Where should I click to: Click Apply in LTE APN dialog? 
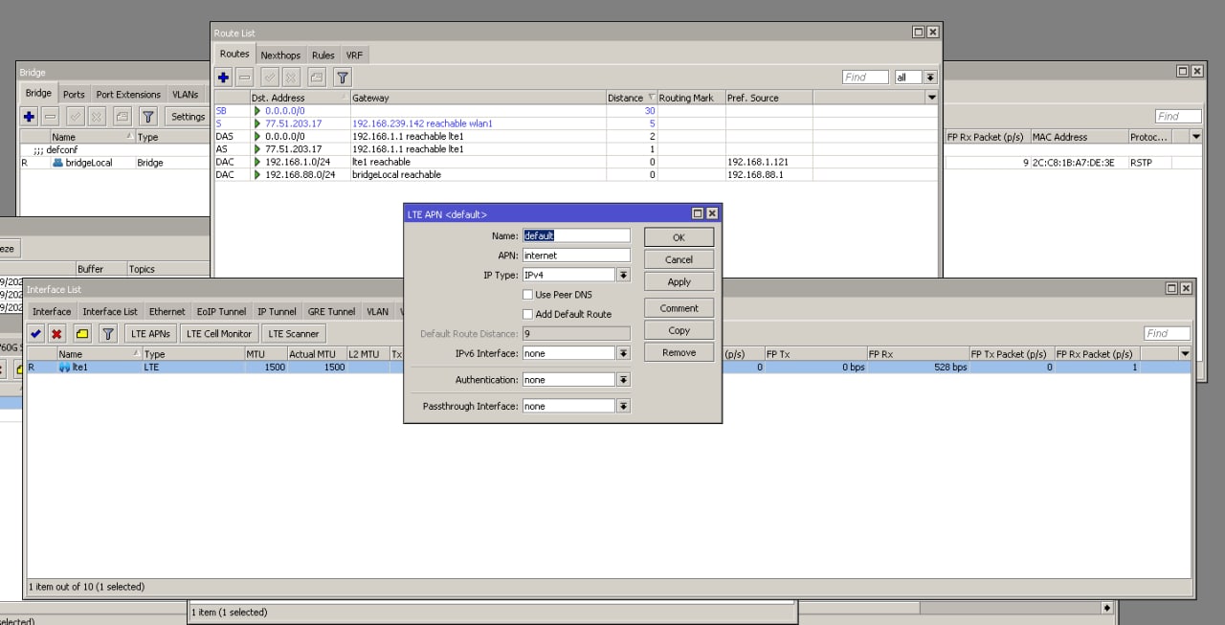pos(679,282)
